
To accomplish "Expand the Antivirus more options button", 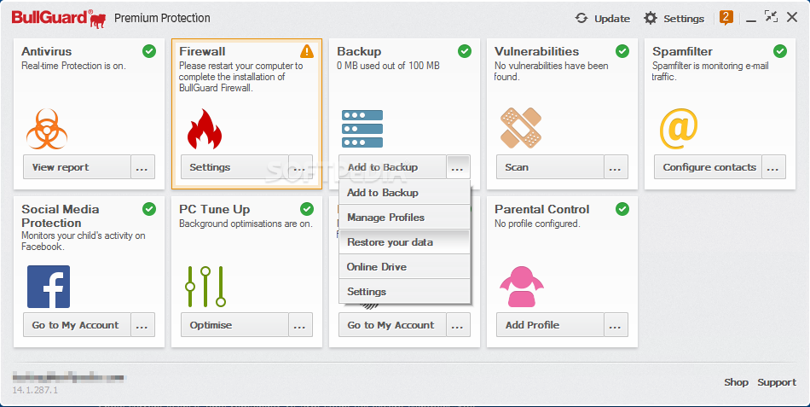I will (x=142, y=167).
